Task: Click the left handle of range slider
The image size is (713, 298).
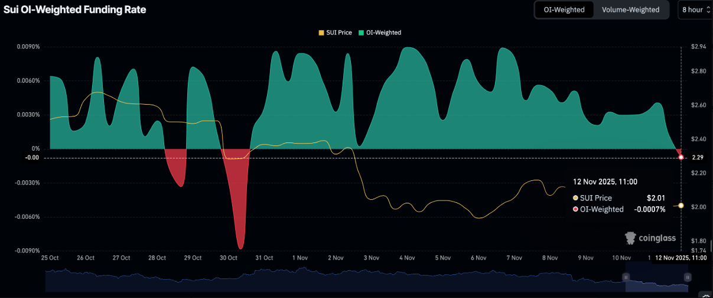Action: [626, 277]
